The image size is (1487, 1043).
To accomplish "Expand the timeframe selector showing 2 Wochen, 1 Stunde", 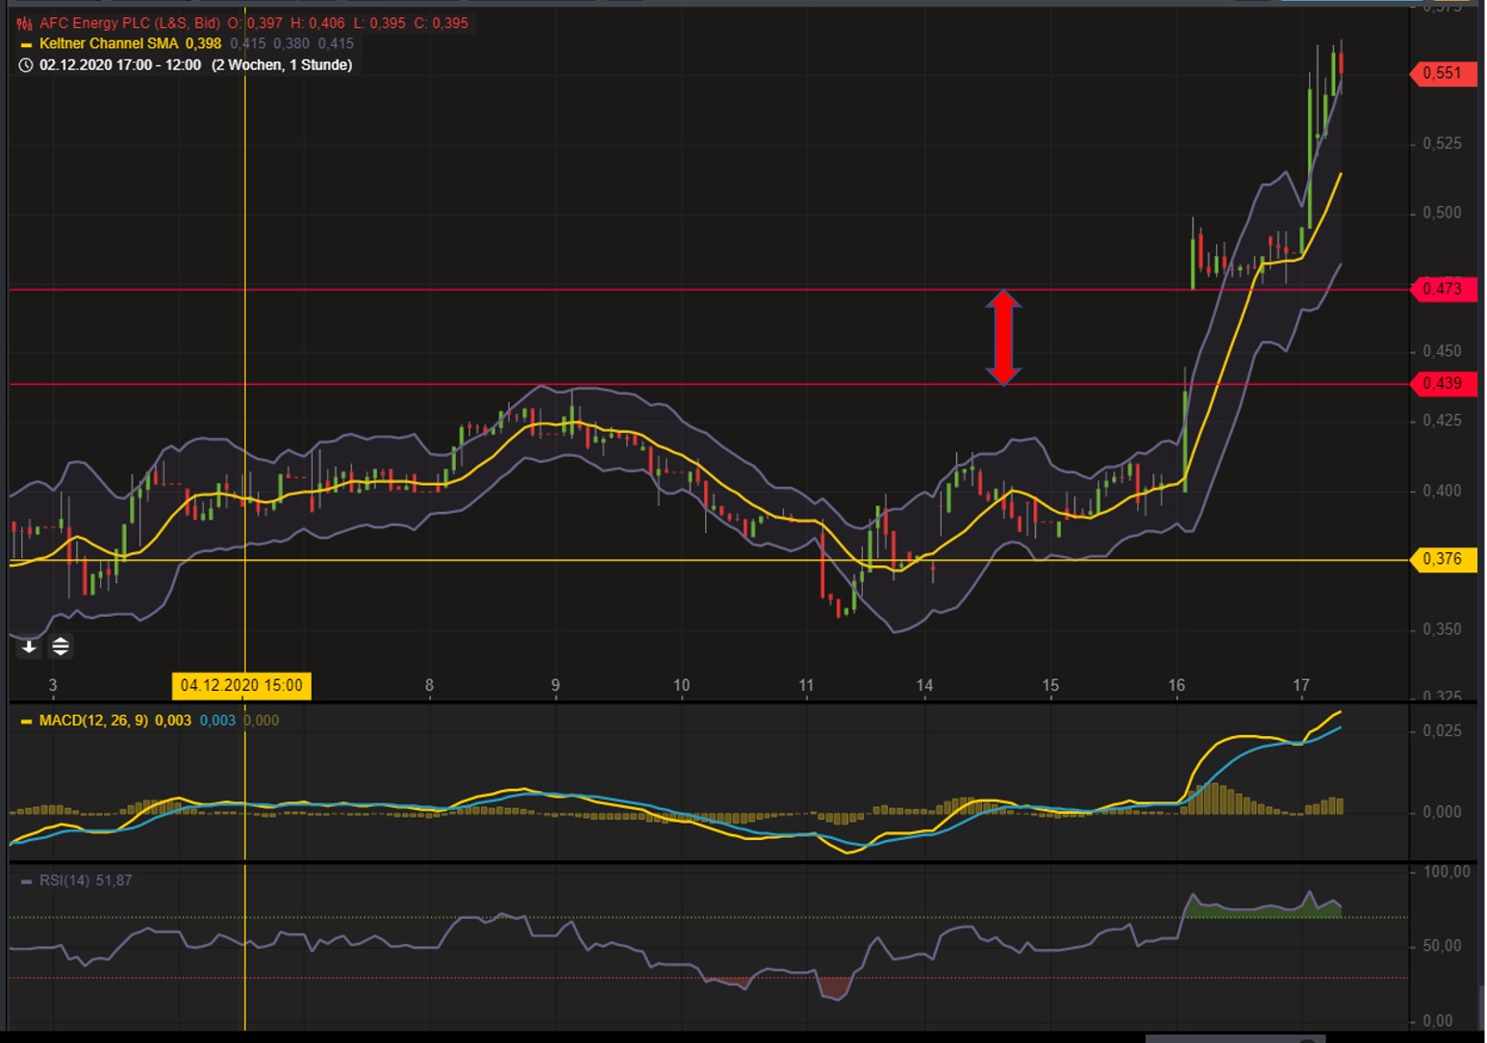I will 281,65.
